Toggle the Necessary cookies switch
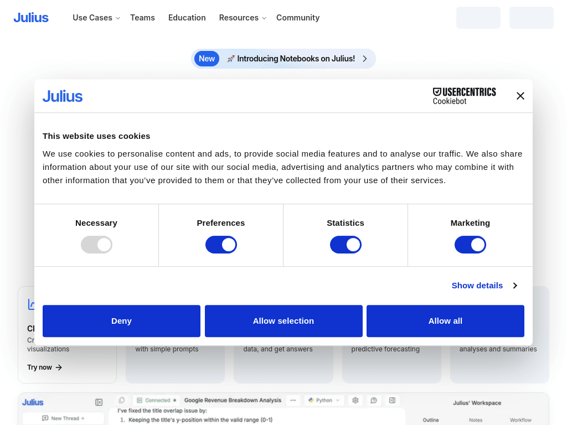This screenshot has width=567, height=425. (96, 245)
